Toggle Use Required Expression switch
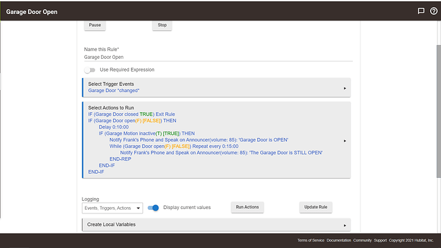This screenshot has width=441, height=248. [90, 70]
